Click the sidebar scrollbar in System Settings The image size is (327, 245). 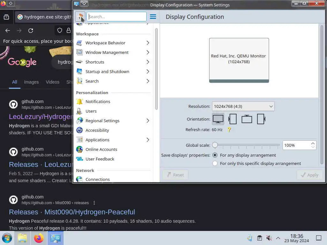[x=156, y=69]
